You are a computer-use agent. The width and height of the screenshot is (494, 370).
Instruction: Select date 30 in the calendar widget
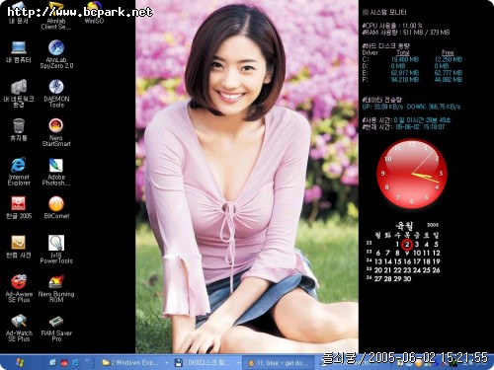click(407, 279)
